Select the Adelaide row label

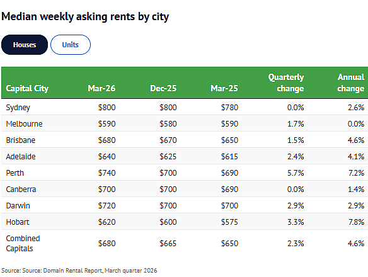click(21, 157)
